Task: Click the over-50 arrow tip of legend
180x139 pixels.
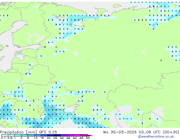Action: [x=90, y=135]
